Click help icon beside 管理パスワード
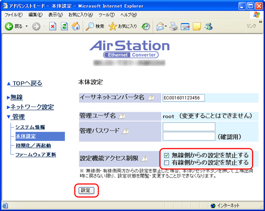Screen dimensions: 265x211 (125, 131)
